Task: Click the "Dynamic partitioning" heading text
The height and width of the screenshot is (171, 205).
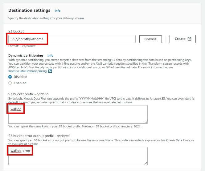Action: pos(26,56)
